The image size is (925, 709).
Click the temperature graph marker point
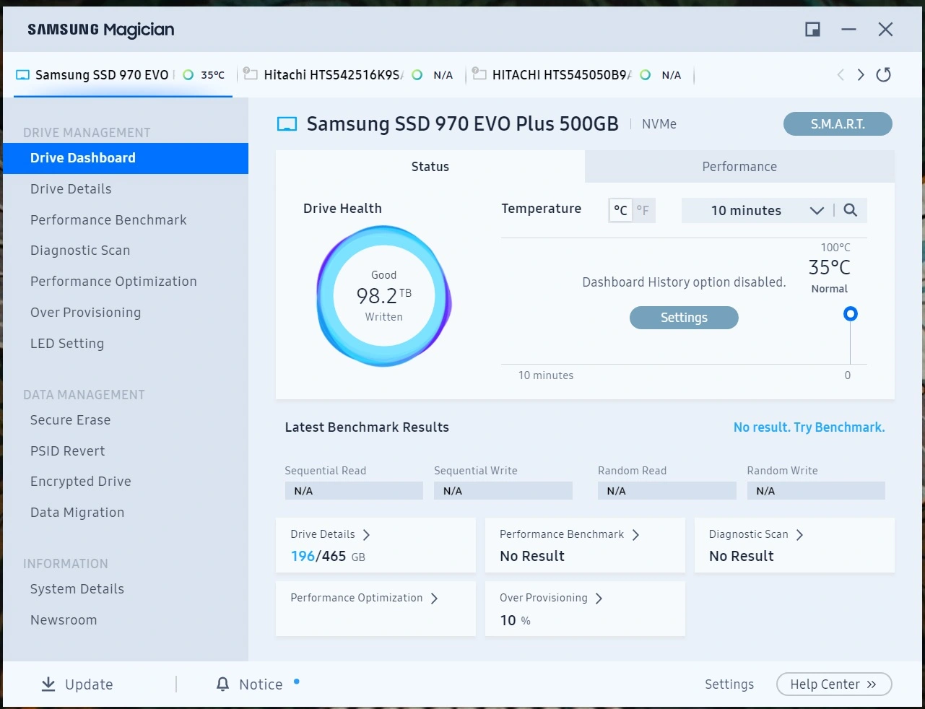[x=851, y=314]
